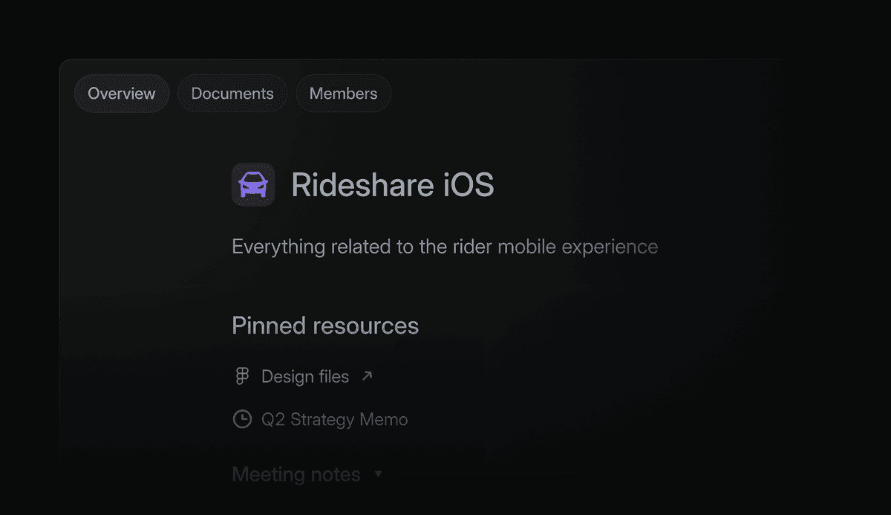Image resolution: width=891 pixels, height=515 pixels.
Task: Click the clock icon beside Q2 Strategy Memo
Action: click(242, 419)
